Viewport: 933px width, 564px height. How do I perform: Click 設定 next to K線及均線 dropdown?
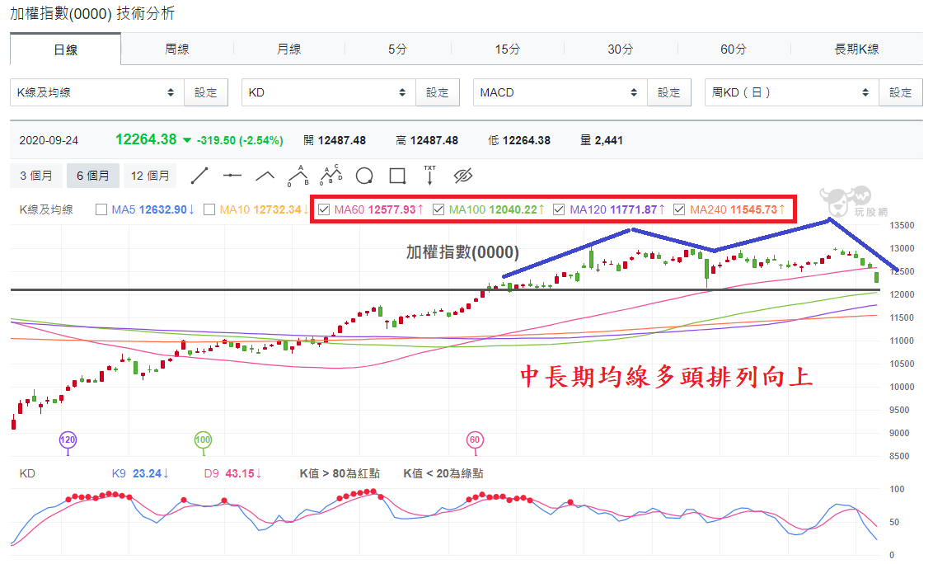coord(206,92)
